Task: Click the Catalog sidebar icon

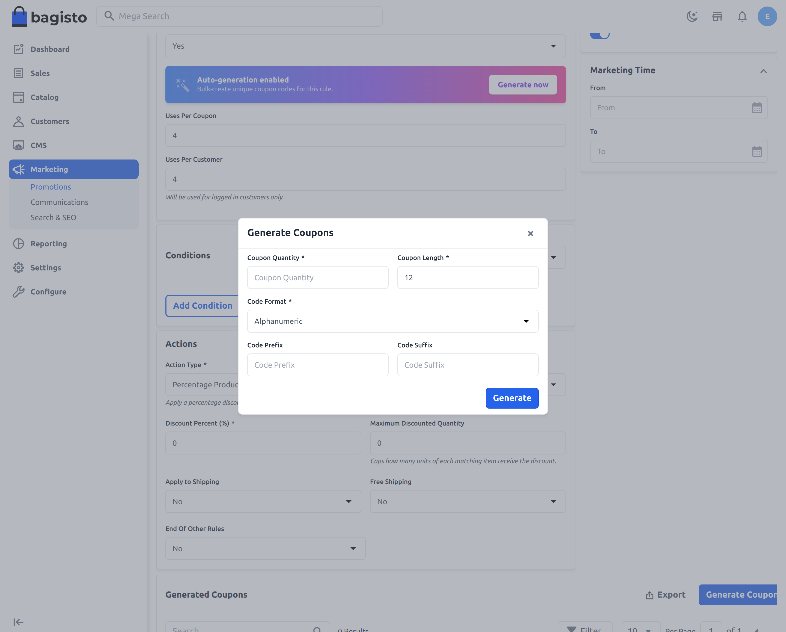Action: click(19, 98)
